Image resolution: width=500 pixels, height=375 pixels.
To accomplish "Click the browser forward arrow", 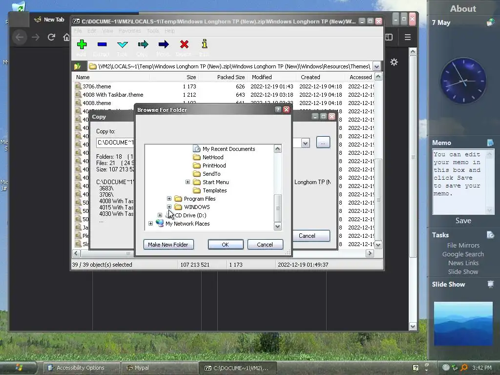I will (35, 37).
